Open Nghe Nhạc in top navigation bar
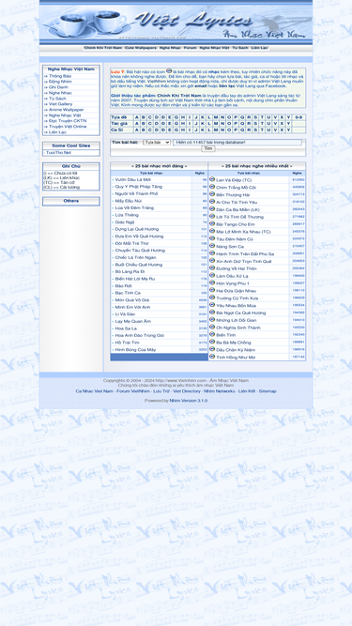This screenshot has height=626, width=352. click(170, 48)
